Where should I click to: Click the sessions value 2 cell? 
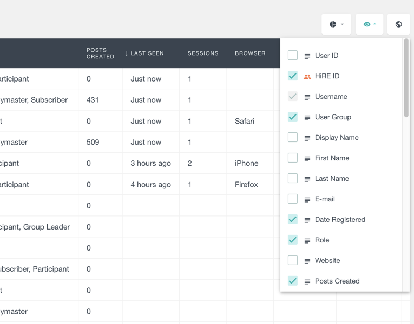[x=203, y=163]
